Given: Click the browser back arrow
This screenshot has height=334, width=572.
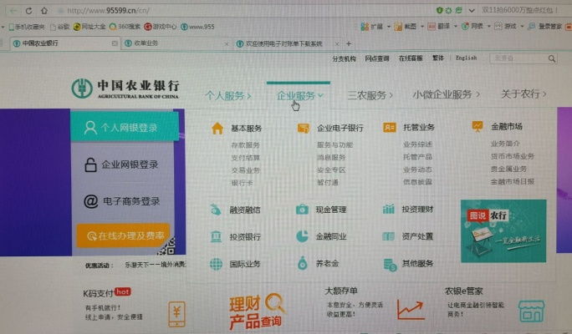Looking at the screenshot, I should 14,11.
